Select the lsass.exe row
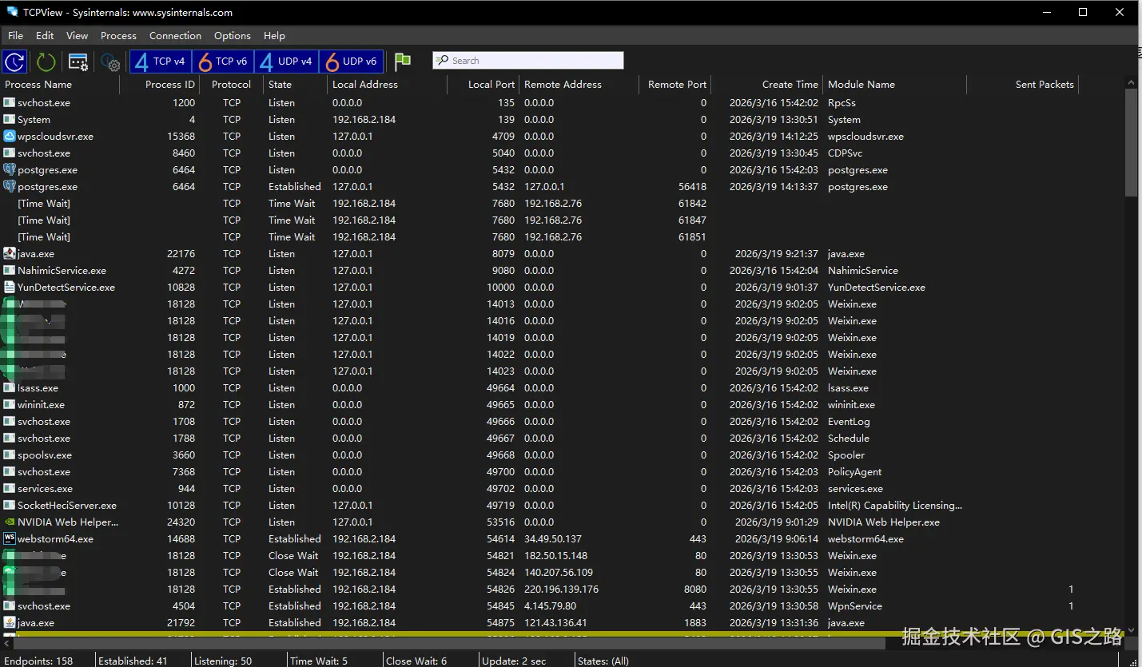The image size is (1142, 667). (562, 388)
